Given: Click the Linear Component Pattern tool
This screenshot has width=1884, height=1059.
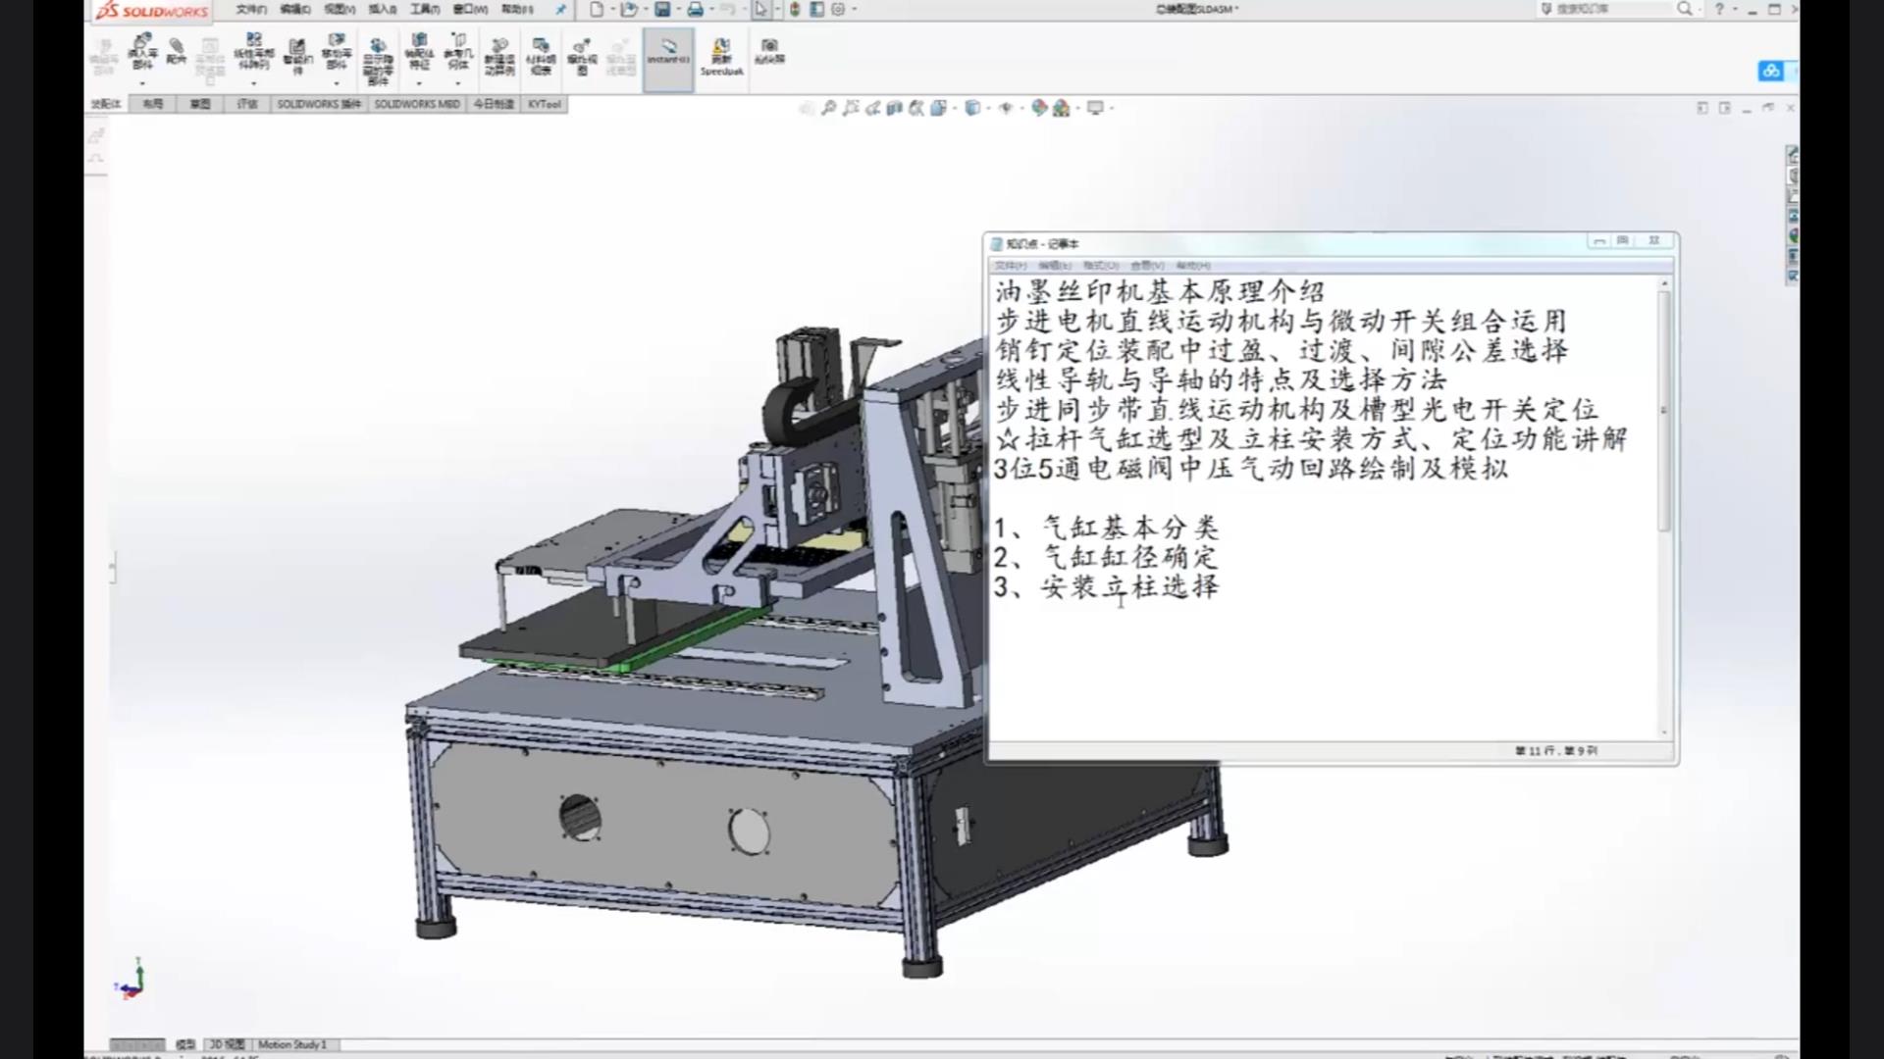Looking at the screenshot, I should click(x=253, y=51).
